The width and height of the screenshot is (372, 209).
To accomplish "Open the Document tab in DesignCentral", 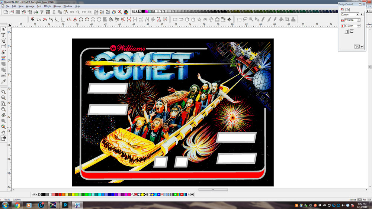I will pos(342,10).
